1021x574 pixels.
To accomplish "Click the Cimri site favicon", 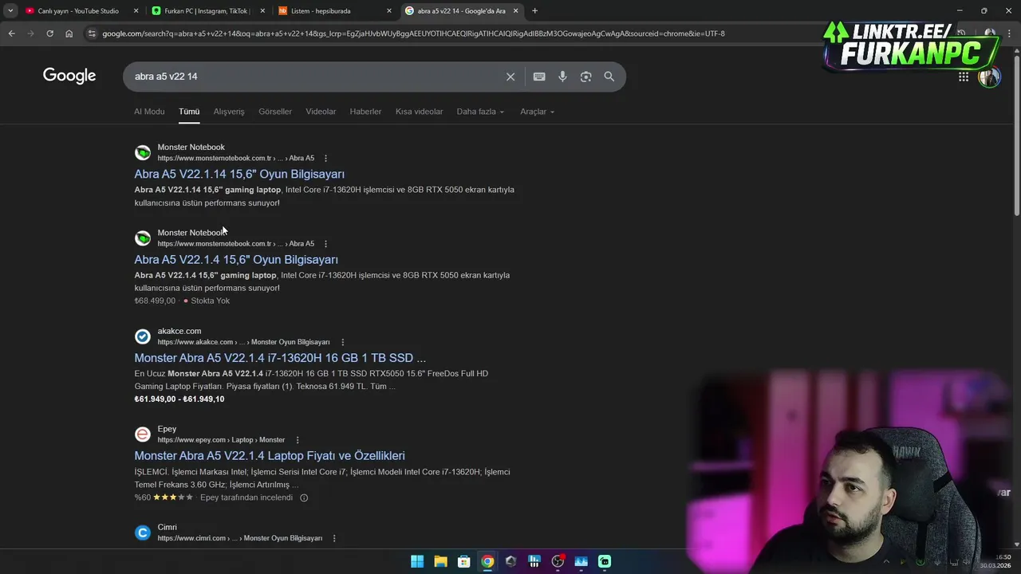I will click(143, 533).
